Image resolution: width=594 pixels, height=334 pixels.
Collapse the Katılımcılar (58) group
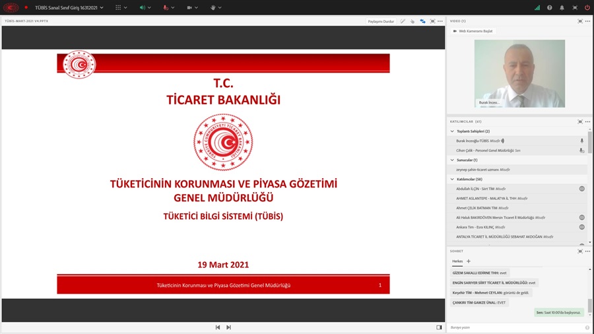click(452, 179)
